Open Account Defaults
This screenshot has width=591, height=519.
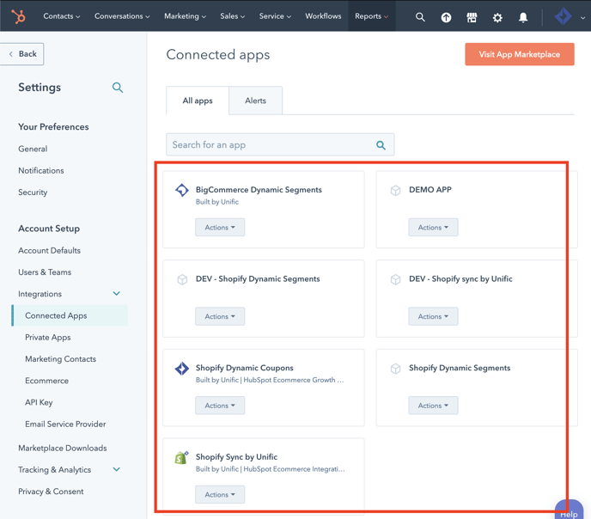[49, 251]
